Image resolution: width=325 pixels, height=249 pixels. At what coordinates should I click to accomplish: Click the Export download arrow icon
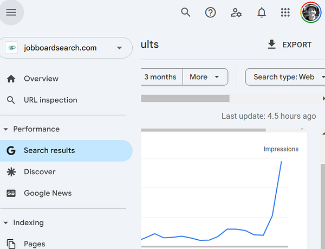tap(271, 44)
